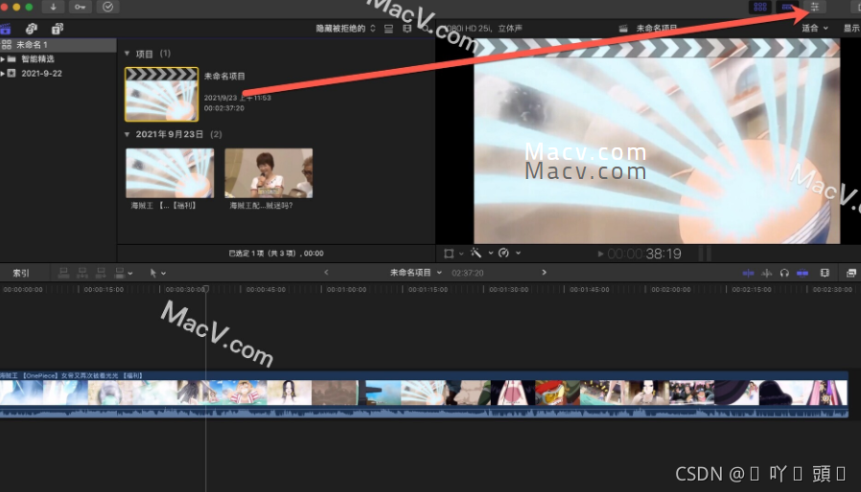This screenshot has width=861, height=492.
Task: Open the keyword editor key icon
Action: pyautogui.click(x=81, y=7)
